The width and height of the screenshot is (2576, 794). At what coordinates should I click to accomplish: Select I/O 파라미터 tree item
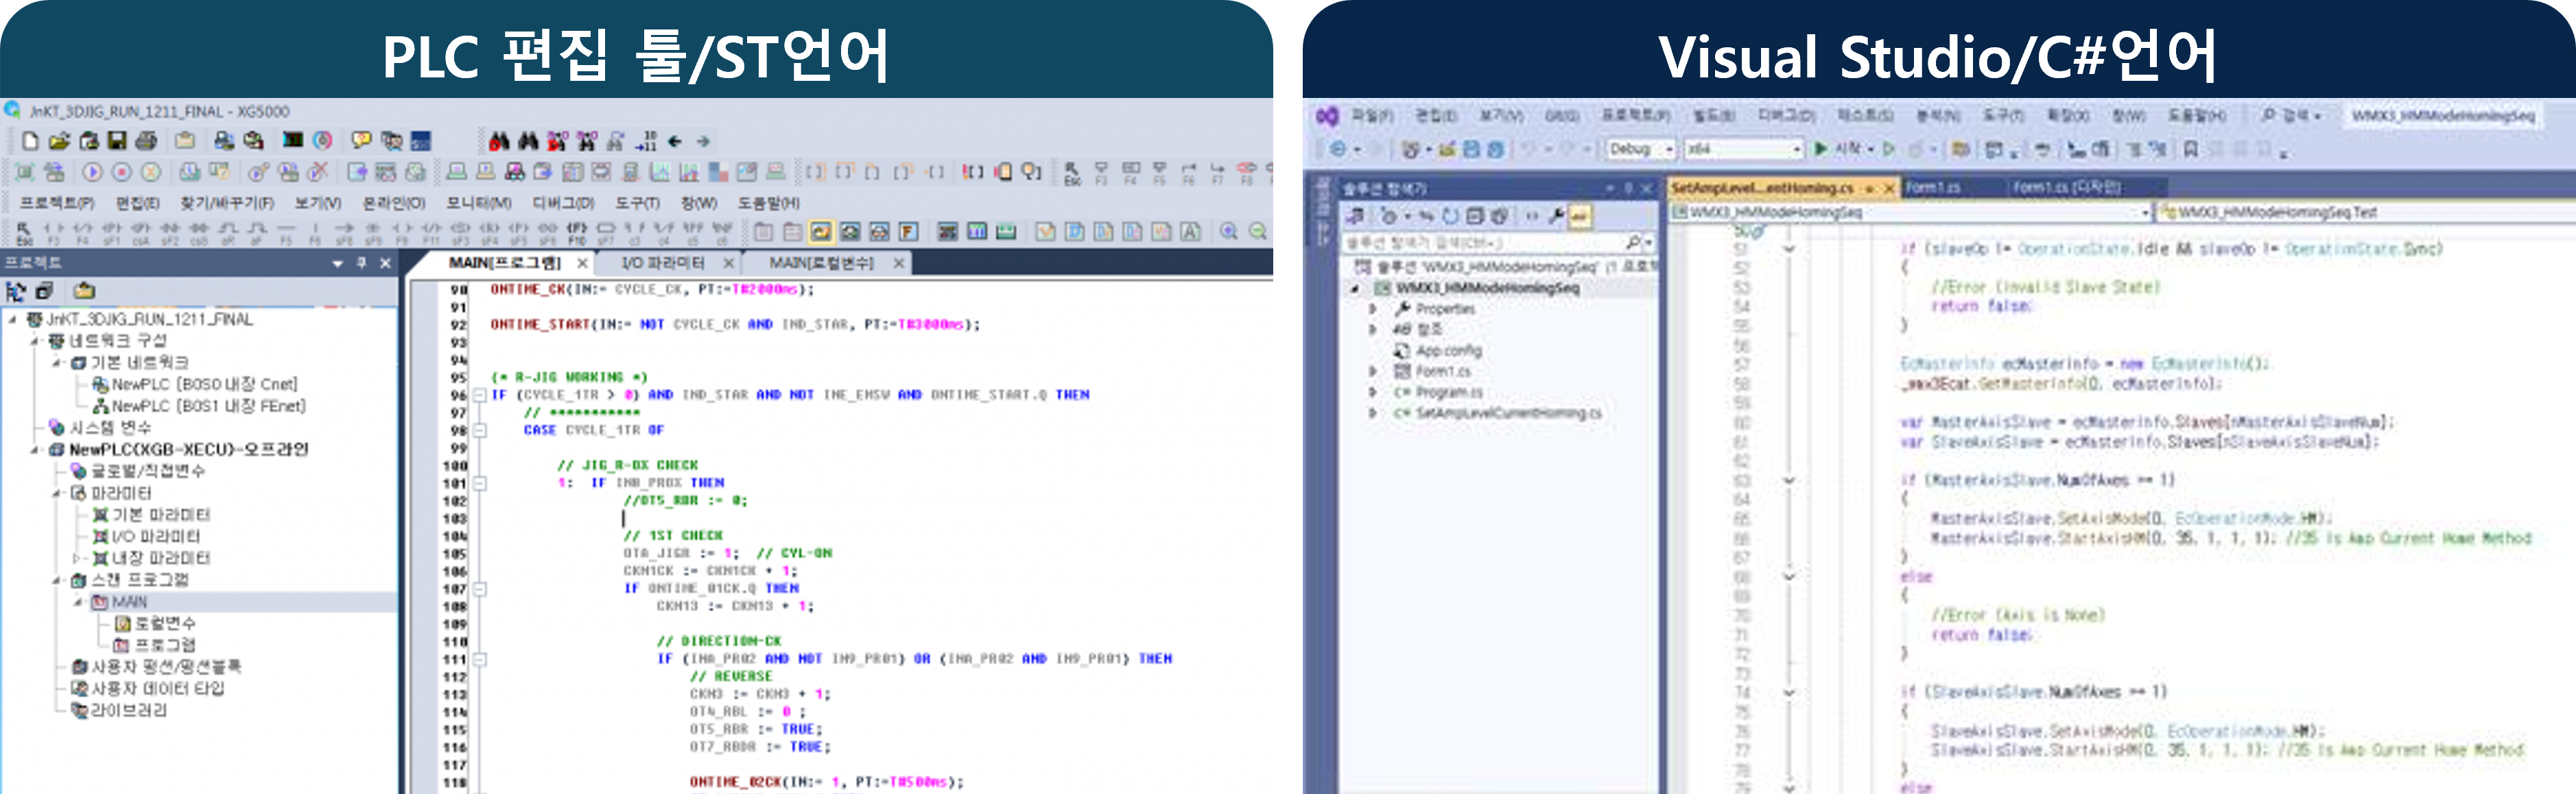point(156,536)
